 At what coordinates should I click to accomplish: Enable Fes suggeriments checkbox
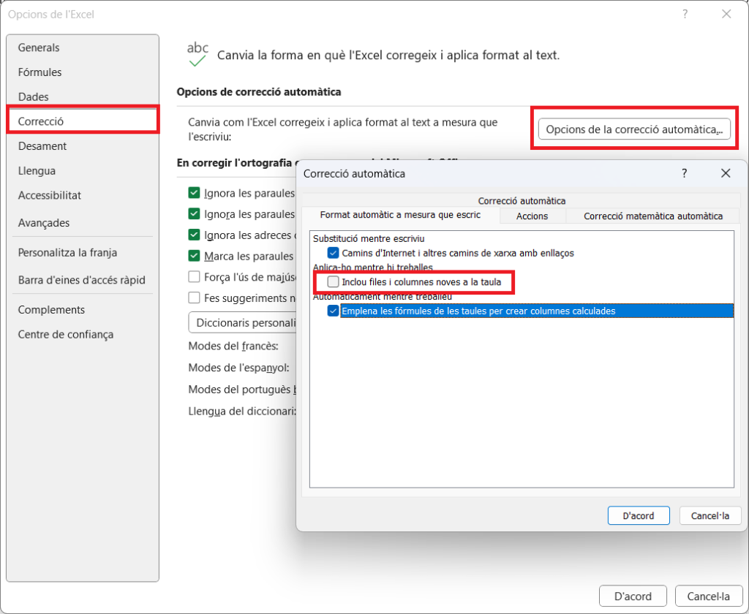tap(194, 298)
